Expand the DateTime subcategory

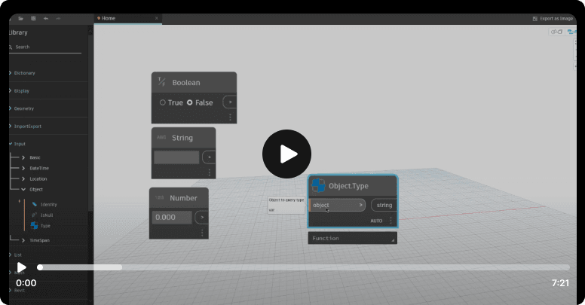pos(35,168)
